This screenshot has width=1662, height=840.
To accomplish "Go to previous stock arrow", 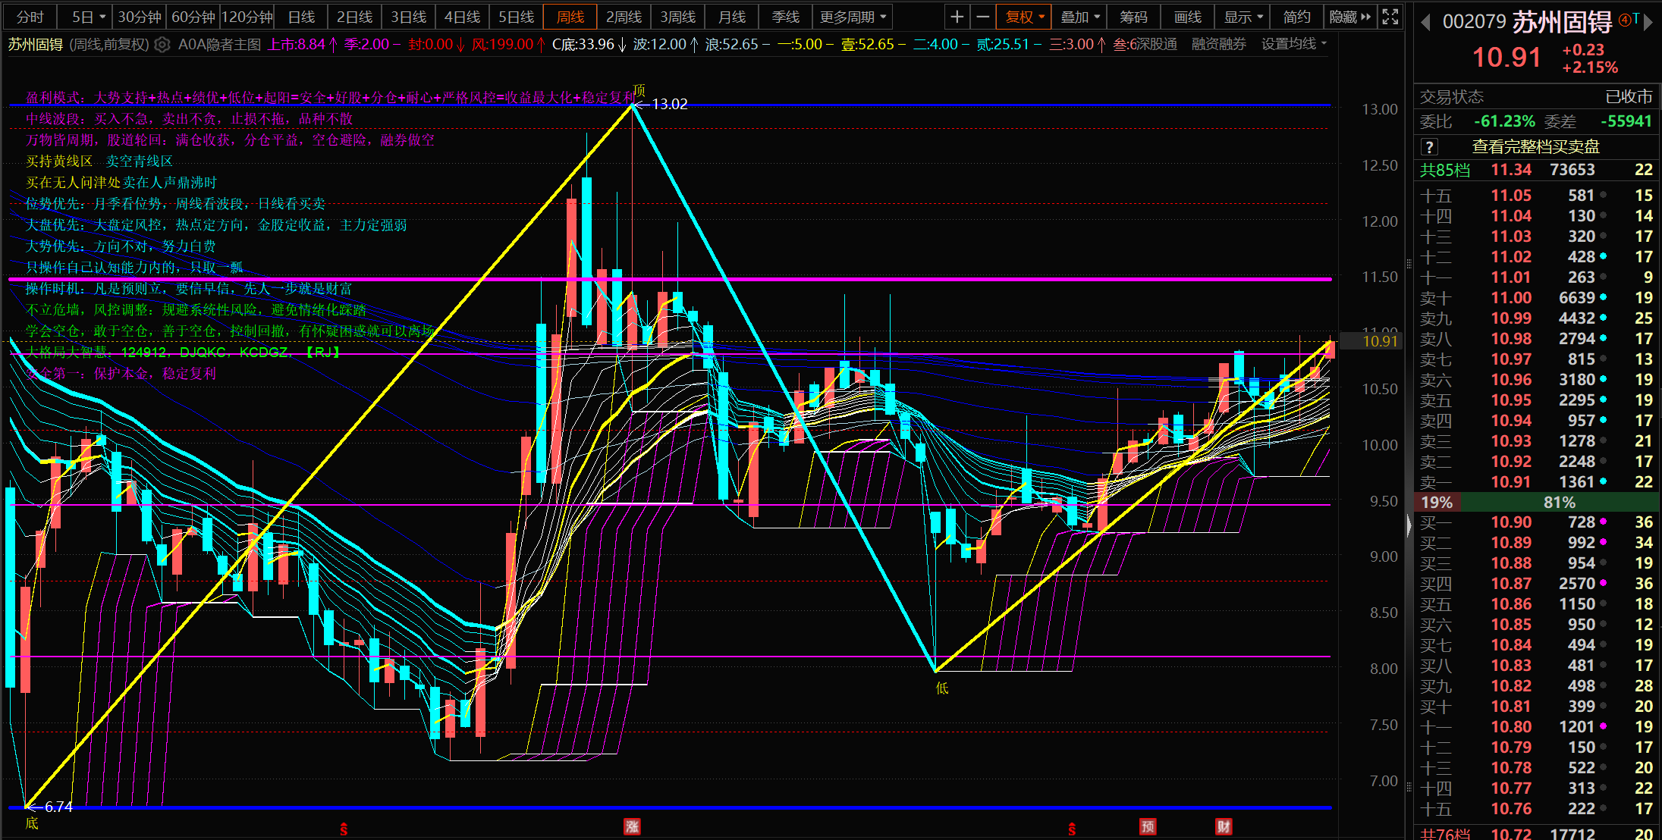I will [x=1426, y=23].
